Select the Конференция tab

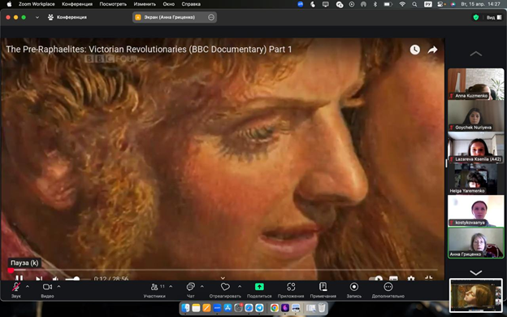click(67, 17)
